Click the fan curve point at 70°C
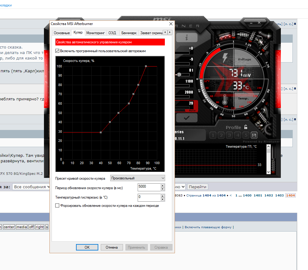The height and width of the screenshot is (270, 308). coord(129,103)
